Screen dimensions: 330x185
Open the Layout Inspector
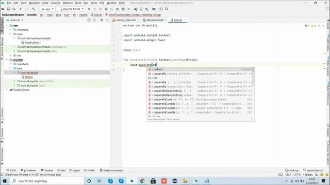pos(313,170)
